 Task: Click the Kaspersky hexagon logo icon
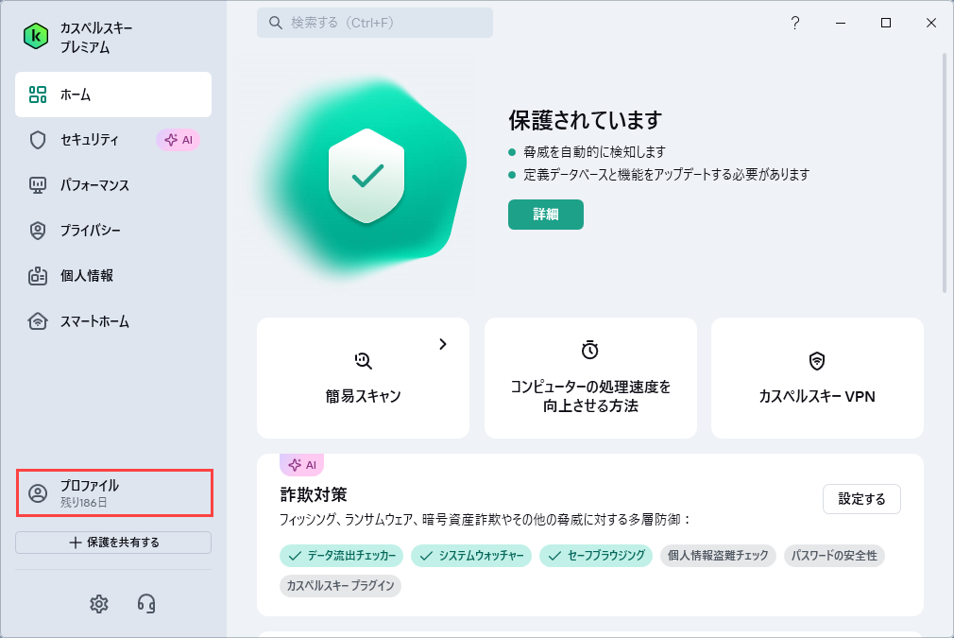click(36, 37)
